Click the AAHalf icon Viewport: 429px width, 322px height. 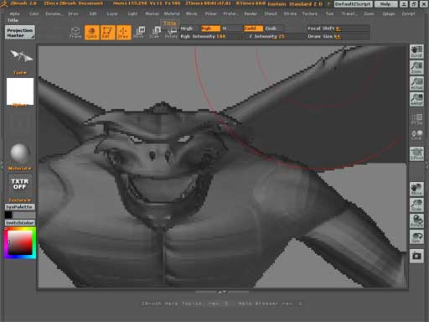[x=416, y=99]
